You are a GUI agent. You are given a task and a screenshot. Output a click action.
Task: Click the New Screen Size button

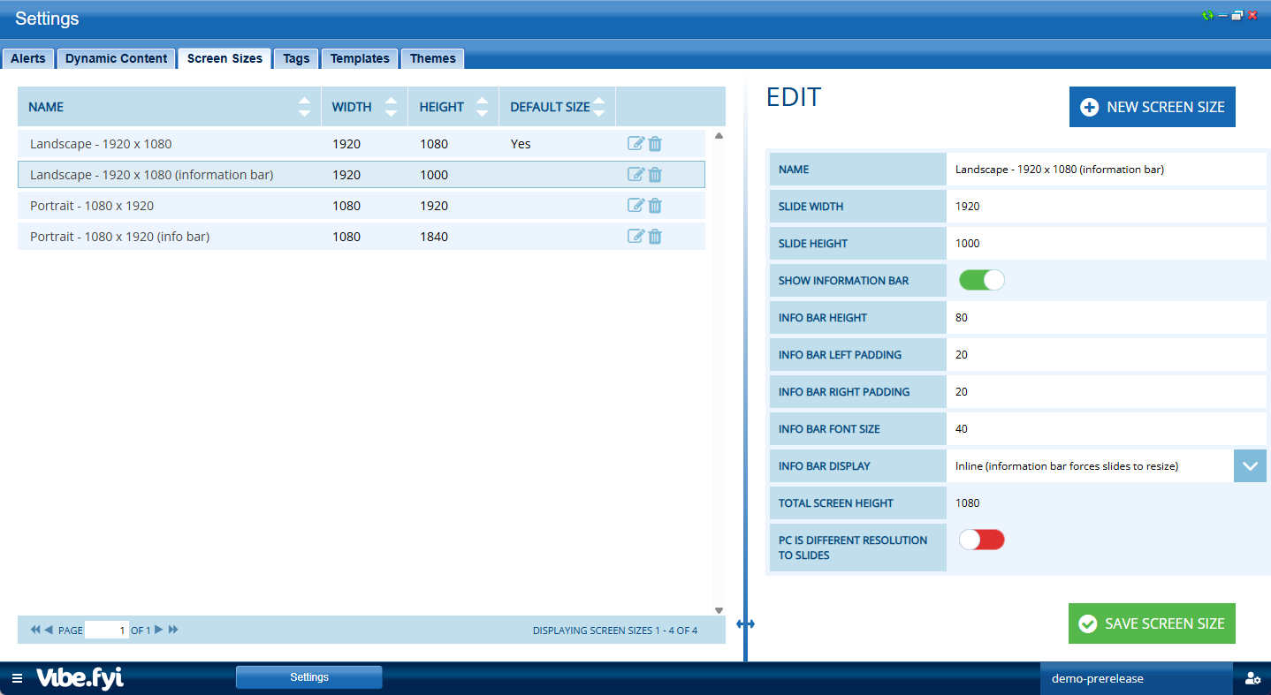tap(1152, 107)
